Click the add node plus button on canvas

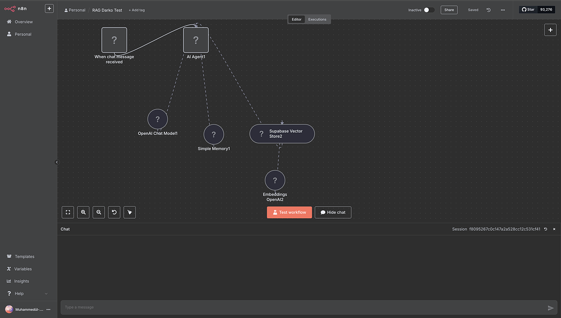550,30
